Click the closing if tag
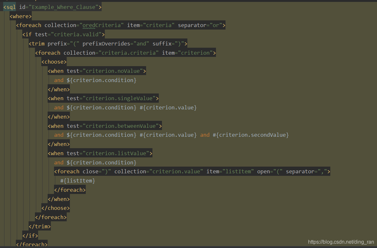The image size is (377, 248). click(30, 236)
